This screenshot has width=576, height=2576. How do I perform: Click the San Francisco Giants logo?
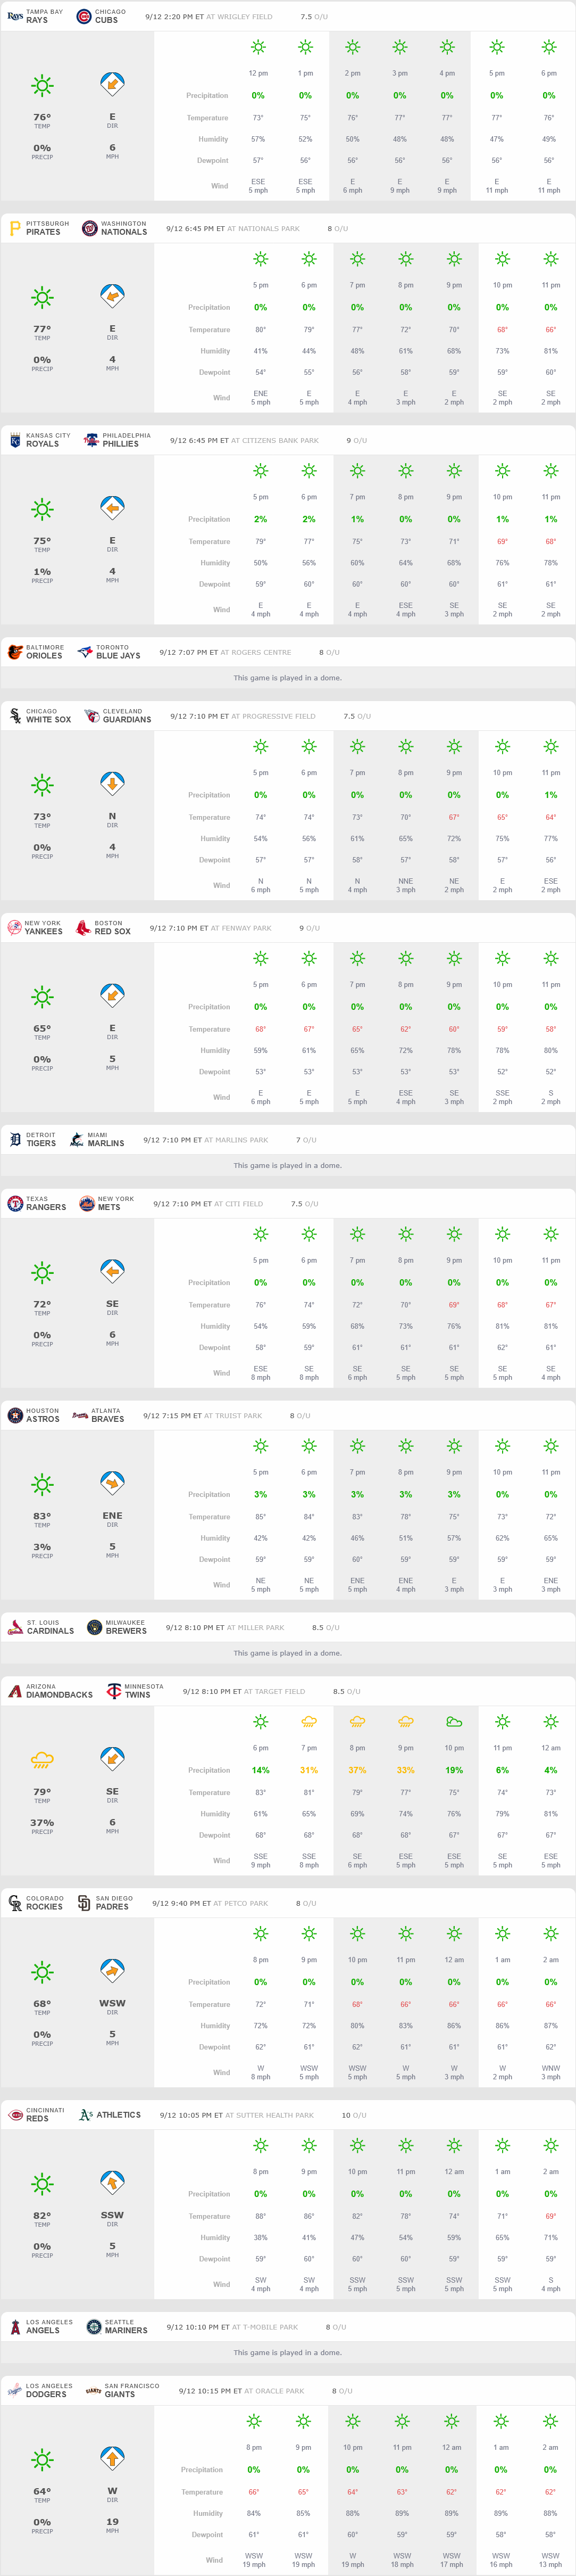pos(93,2392)
